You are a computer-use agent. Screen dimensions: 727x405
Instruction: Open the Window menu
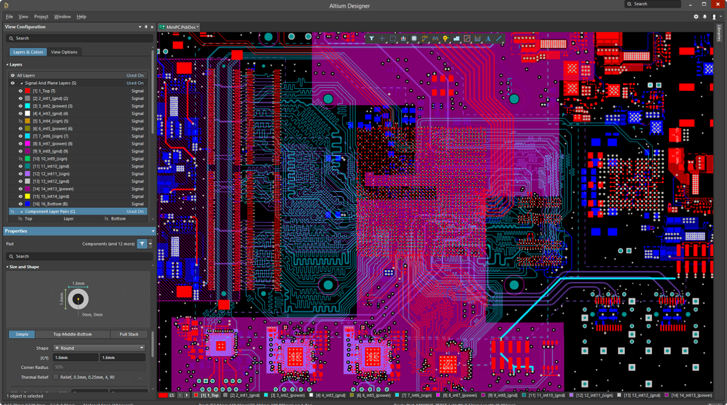[62, 17]
